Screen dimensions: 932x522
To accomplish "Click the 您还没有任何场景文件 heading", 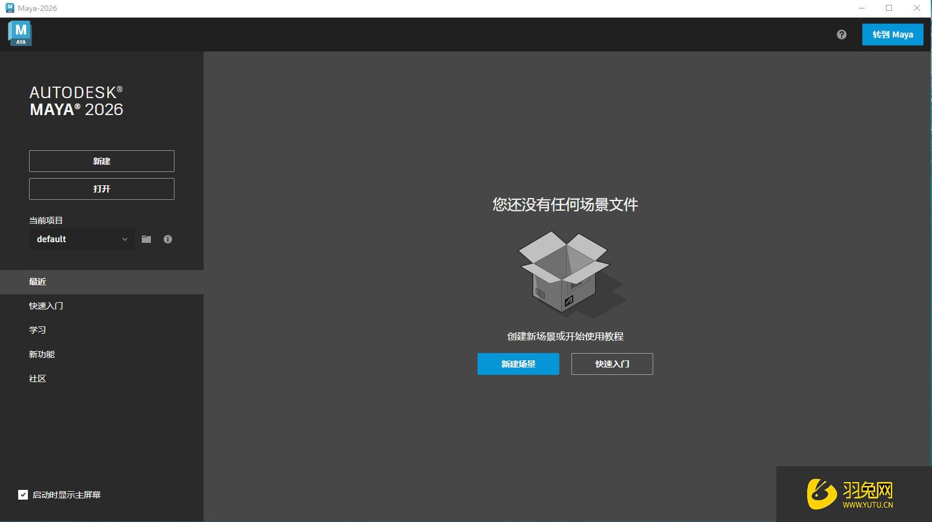I will pos(565,205).
